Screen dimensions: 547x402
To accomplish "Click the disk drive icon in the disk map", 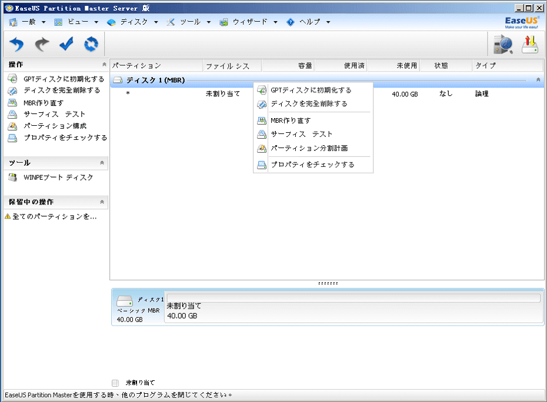I will 125,301.
